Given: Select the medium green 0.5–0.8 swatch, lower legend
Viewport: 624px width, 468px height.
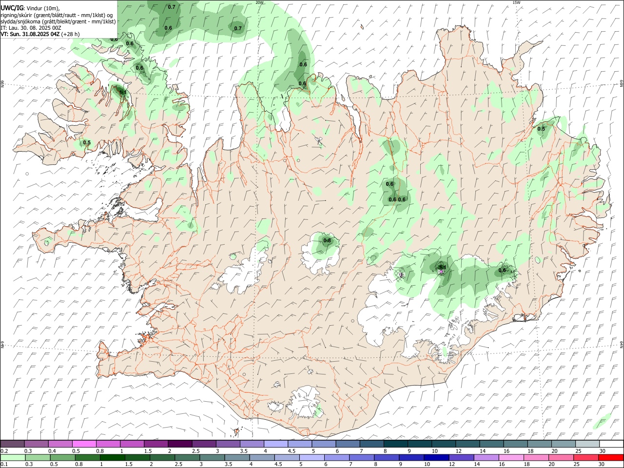Looking at the screenshot, I should 62,458.
